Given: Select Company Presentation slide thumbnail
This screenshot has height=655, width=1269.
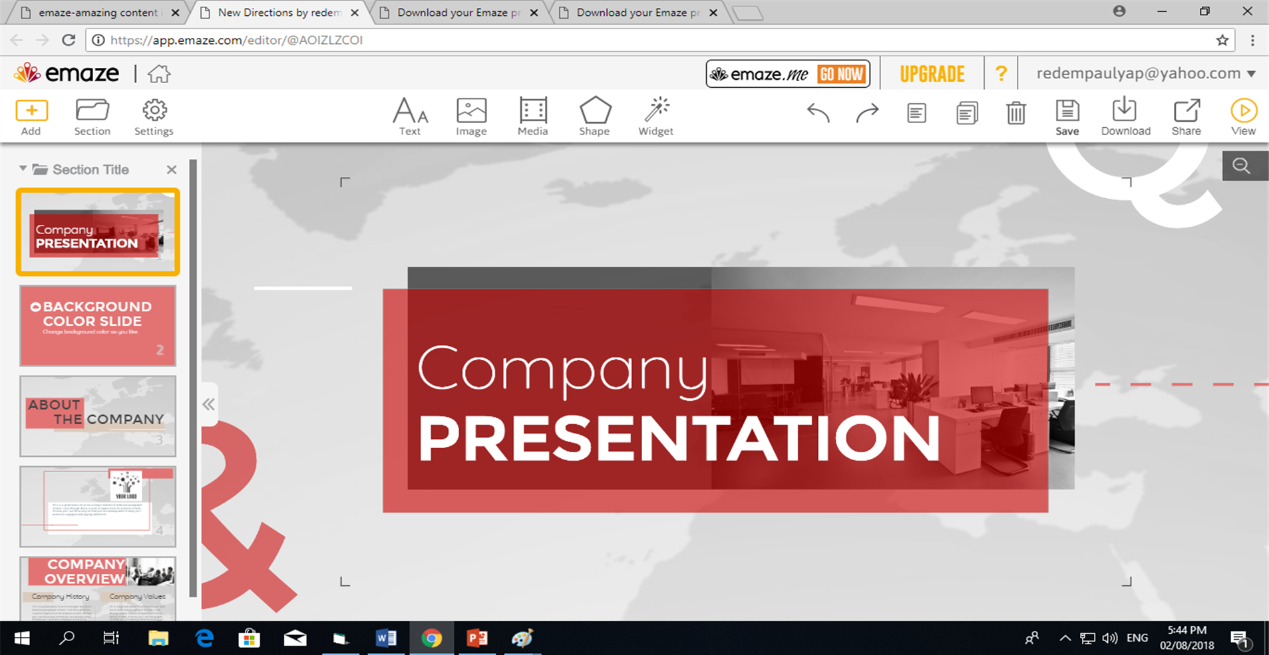Looking at the screenshot, I should pos(98,232).
